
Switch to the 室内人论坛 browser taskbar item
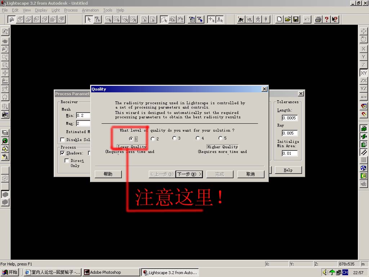click(x=53, y=272)
